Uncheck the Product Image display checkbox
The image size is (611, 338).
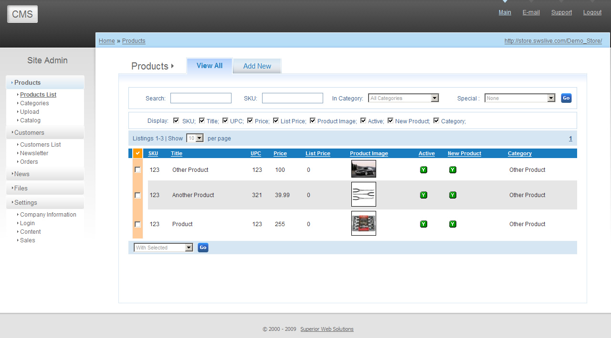click(x=313, y=121)
